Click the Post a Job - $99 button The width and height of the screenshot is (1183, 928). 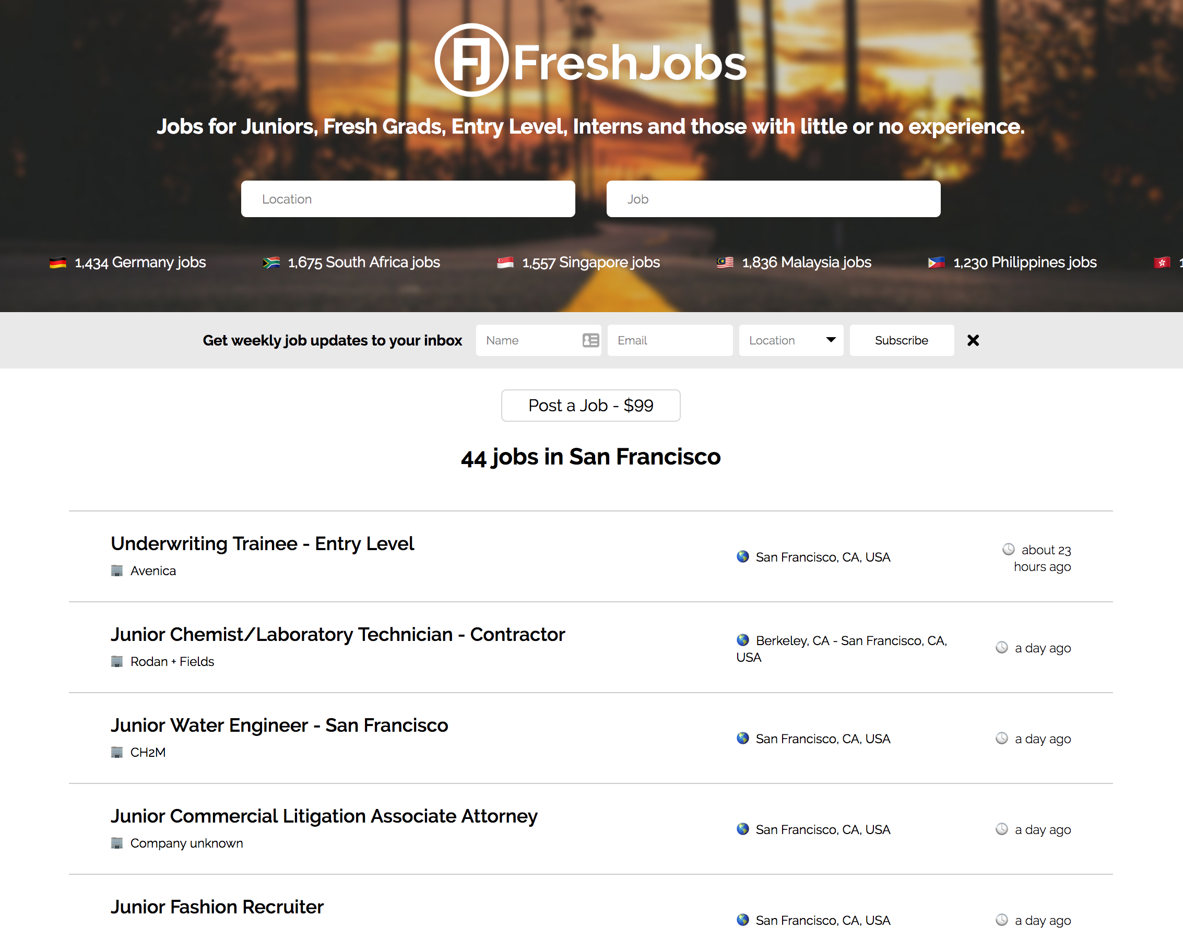point(590,406)
